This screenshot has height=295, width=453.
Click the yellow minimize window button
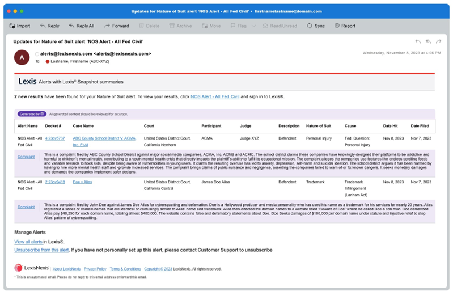[x=15, y=11]
